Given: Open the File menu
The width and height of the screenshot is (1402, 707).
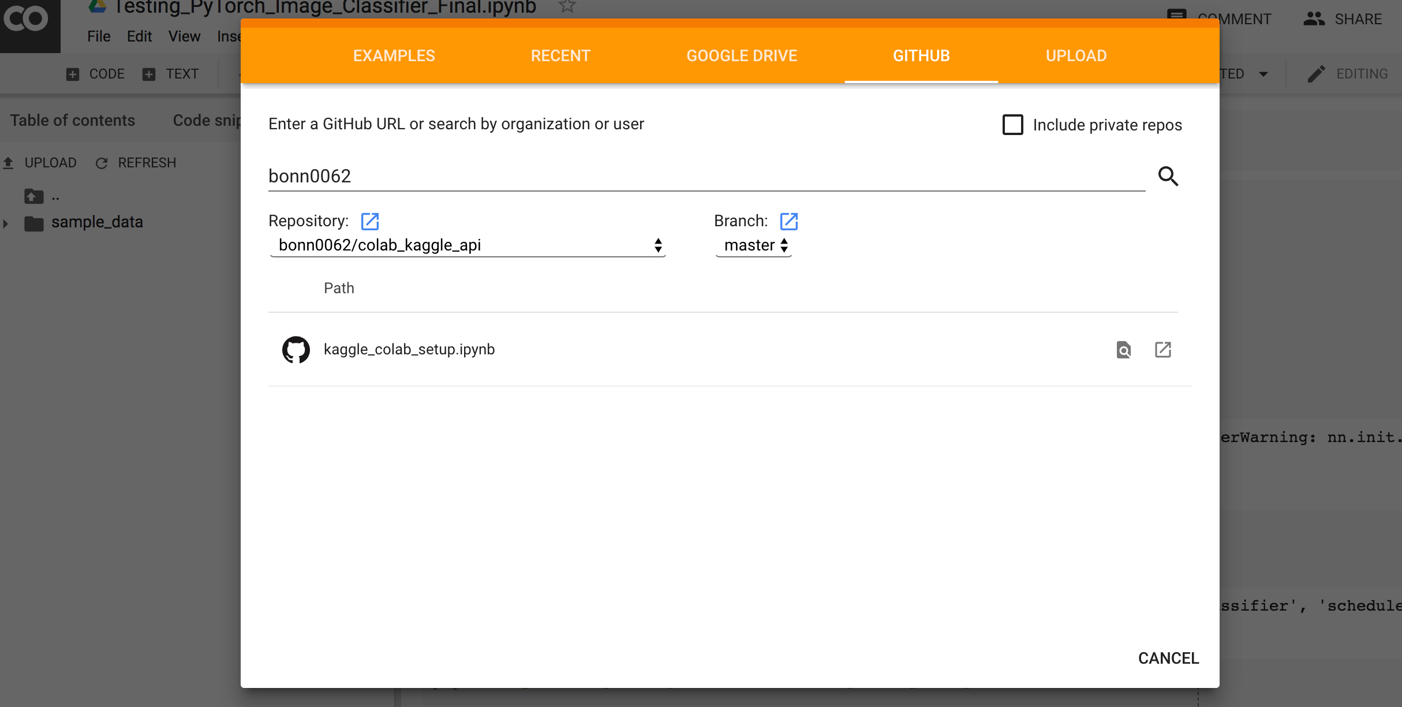Looking at the screenshot, I should [x=99, y=36].
